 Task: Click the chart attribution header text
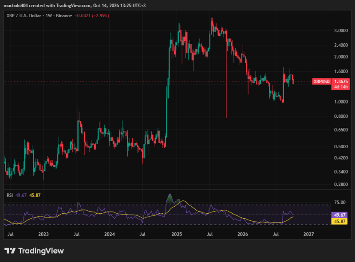(75, 5)
